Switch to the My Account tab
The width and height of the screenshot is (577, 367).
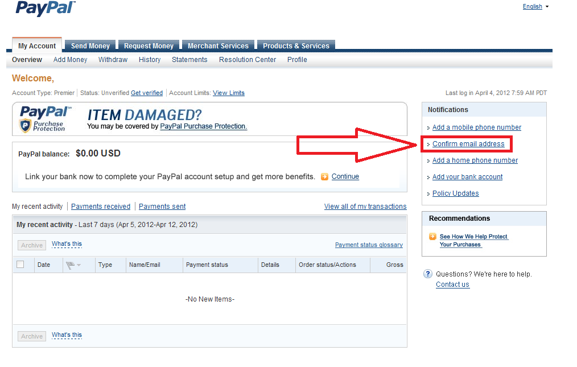coord(37,46)
